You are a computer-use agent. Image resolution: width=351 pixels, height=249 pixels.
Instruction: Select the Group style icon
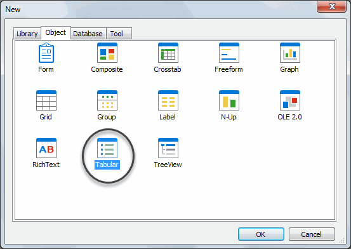click(107, 100)
